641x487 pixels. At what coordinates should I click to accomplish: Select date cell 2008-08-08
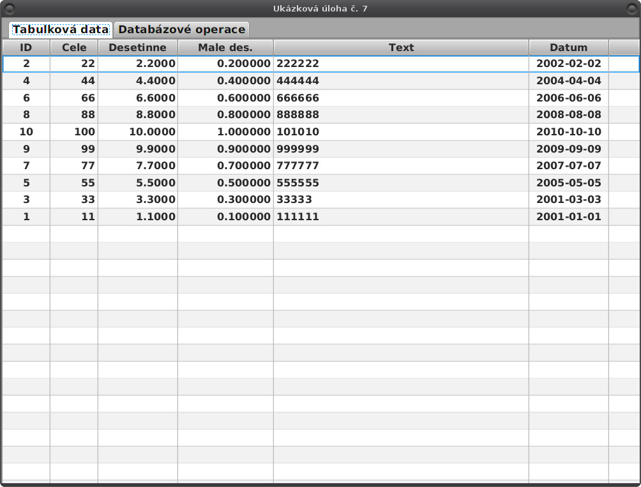[569, 115]
